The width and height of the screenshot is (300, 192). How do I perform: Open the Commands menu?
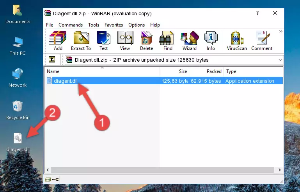tap(71, 25)
